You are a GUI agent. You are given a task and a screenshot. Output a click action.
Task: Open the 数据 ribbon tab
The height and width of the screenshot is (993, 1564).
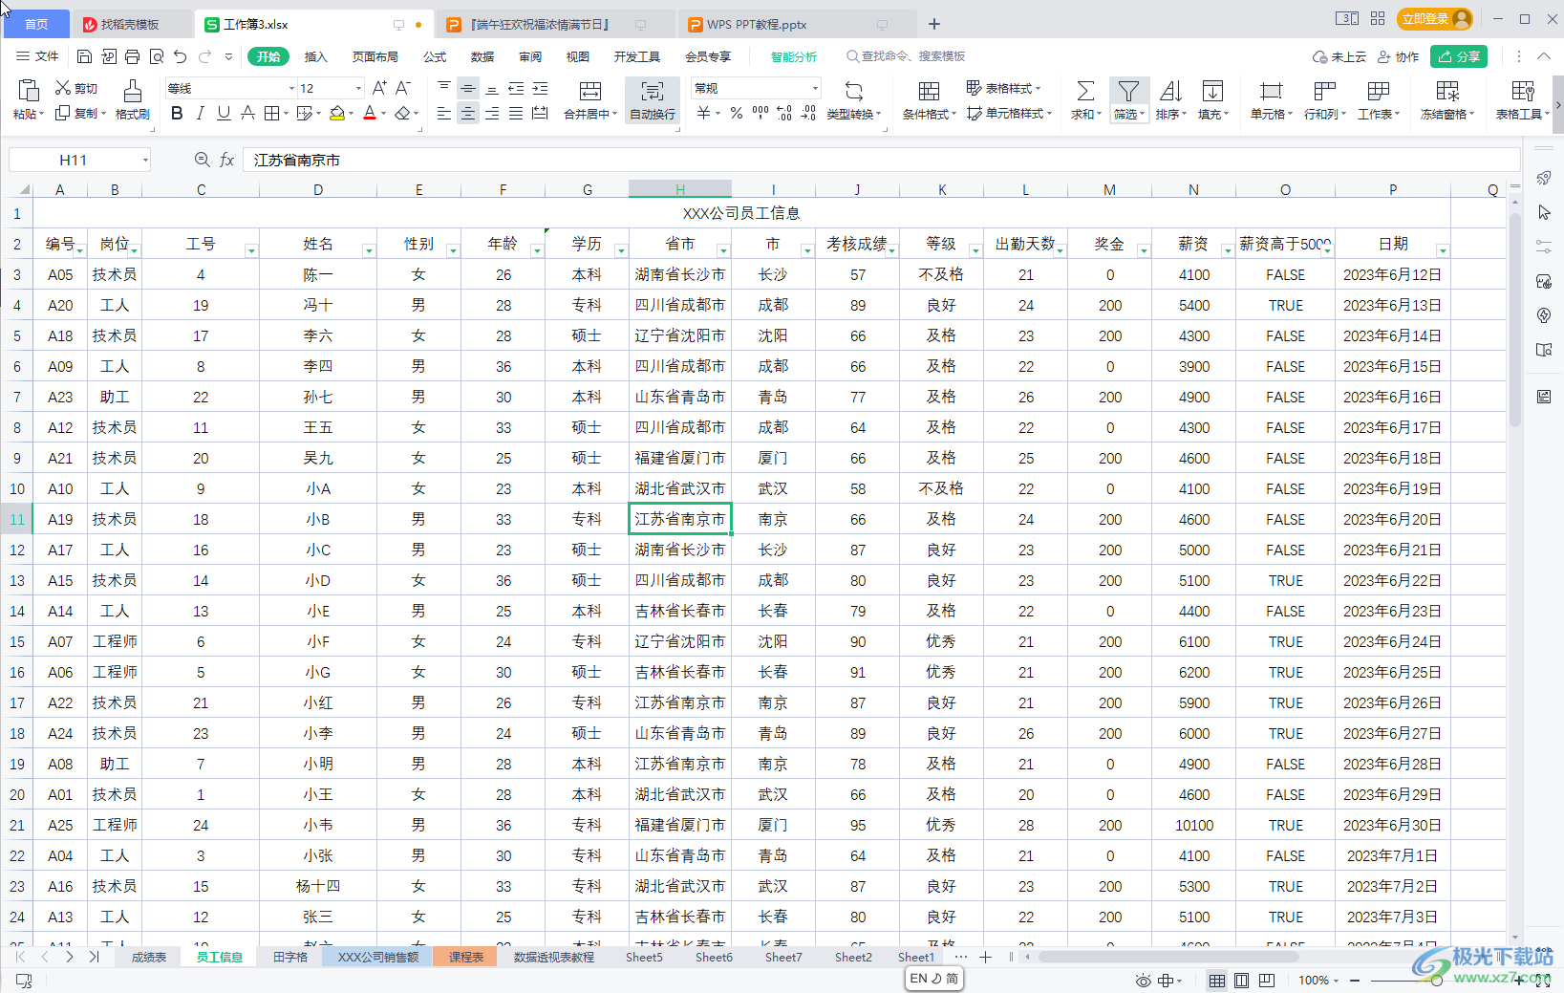482,56
